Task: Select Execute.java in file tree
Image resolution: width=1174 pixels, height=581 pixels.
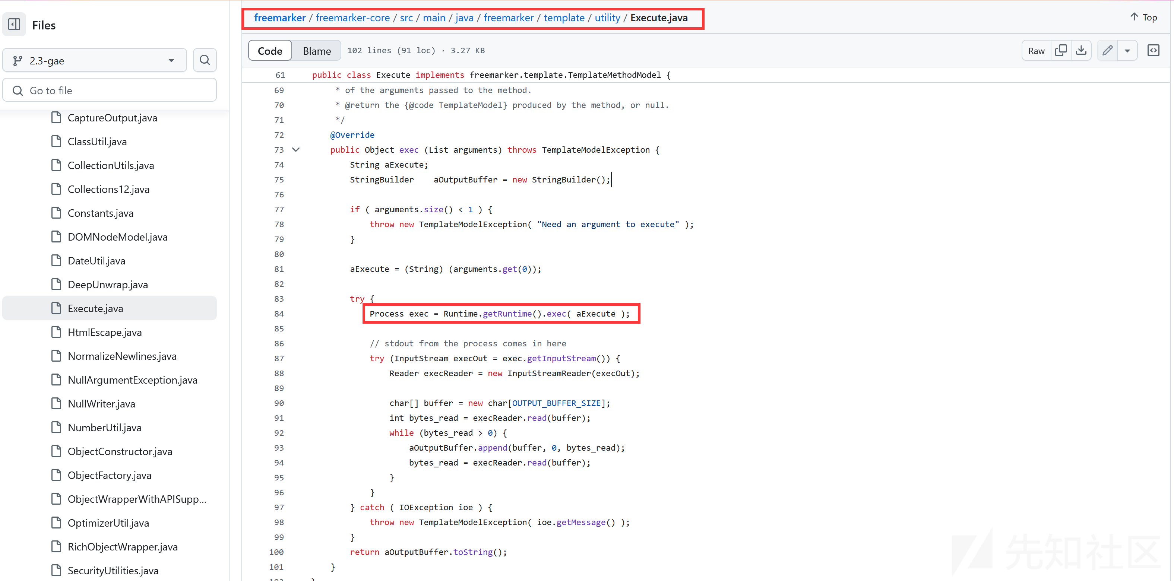Action: point(110,308)
